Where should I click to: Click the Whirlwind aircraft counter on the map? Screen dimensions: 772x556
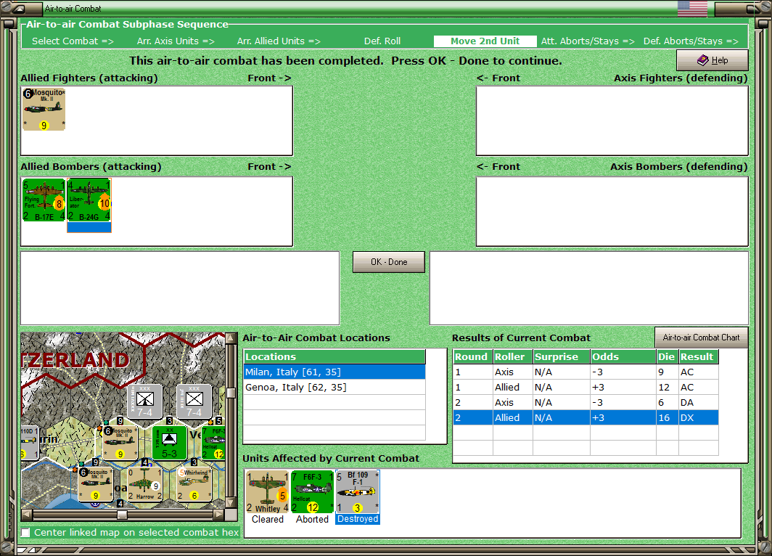[x=194, y=484]
